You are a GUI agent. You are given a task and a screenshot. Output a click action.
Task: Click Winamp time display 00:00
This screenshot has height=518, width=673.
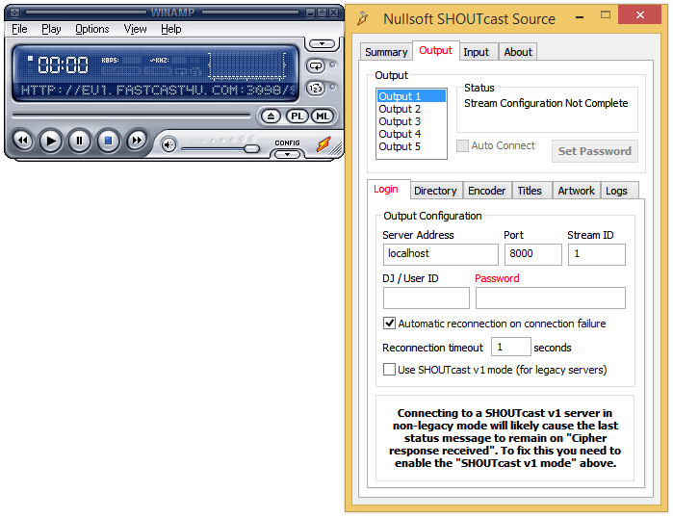[x=63, y=65]
